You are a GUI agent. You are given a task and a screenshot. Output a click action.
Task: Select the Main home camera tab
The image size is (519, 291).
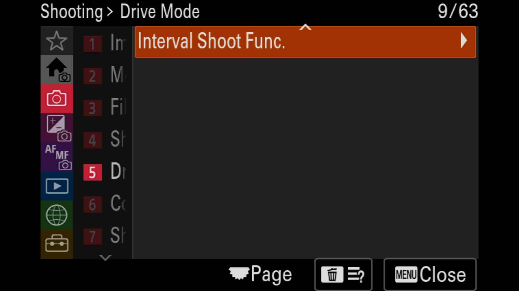pos(57,70)
